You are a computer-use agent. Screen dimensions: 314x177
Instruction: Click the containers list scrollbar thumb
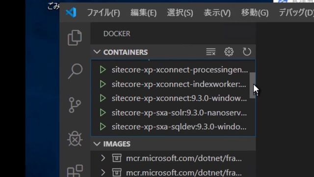[252, 85]
